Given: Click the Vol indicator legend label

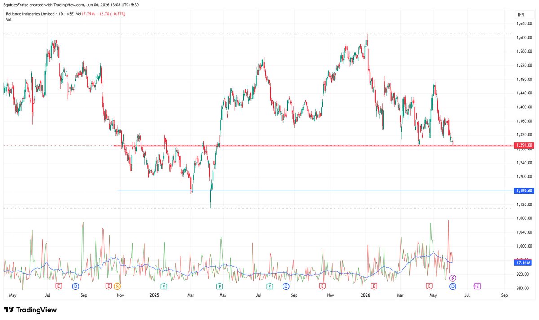Looking at the screenshot, I should click(x=9, y=20).
